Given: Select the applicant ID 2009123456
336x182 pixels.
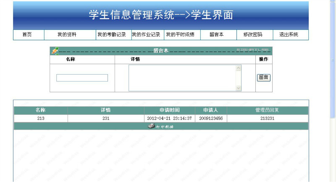Looking at the screenshot, I should click(x=211, y=118).
